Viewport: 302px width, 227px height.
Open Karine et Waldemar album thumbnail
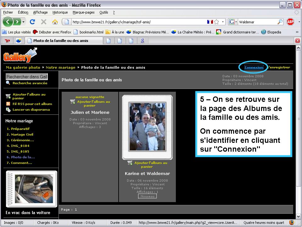[x=147, y=127]
